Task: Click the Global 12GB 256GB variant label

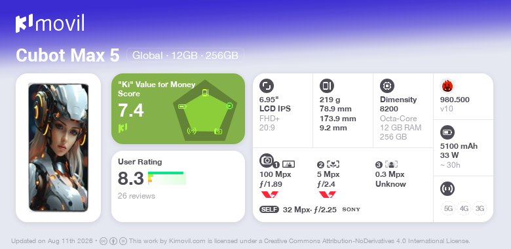Action: [185, 55]
